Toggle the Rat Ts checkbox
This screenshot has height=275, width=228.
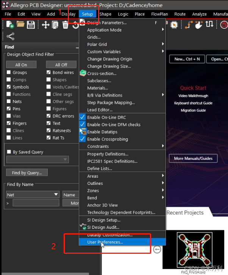48,137
